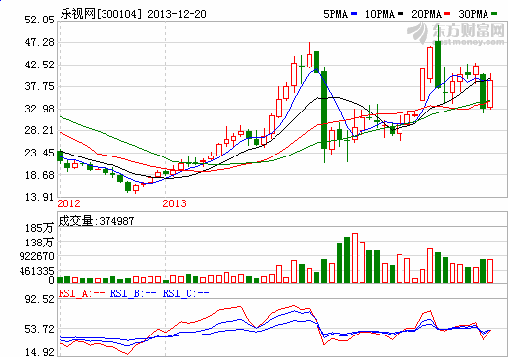Click the tallest red volume bar
This screenshot has height=357, width=508.
click(355, 257)
